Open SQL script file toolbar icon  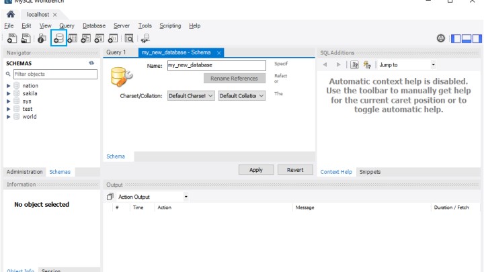pos(26,38)
